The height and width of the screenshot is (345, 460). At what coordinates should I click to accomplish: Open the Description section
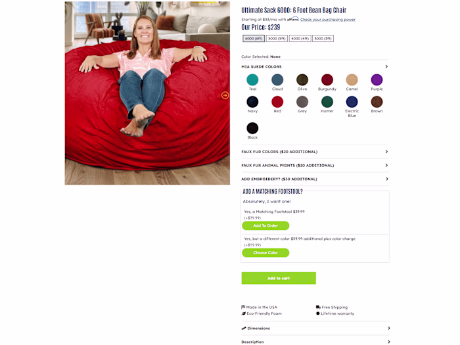pos(315,342)
